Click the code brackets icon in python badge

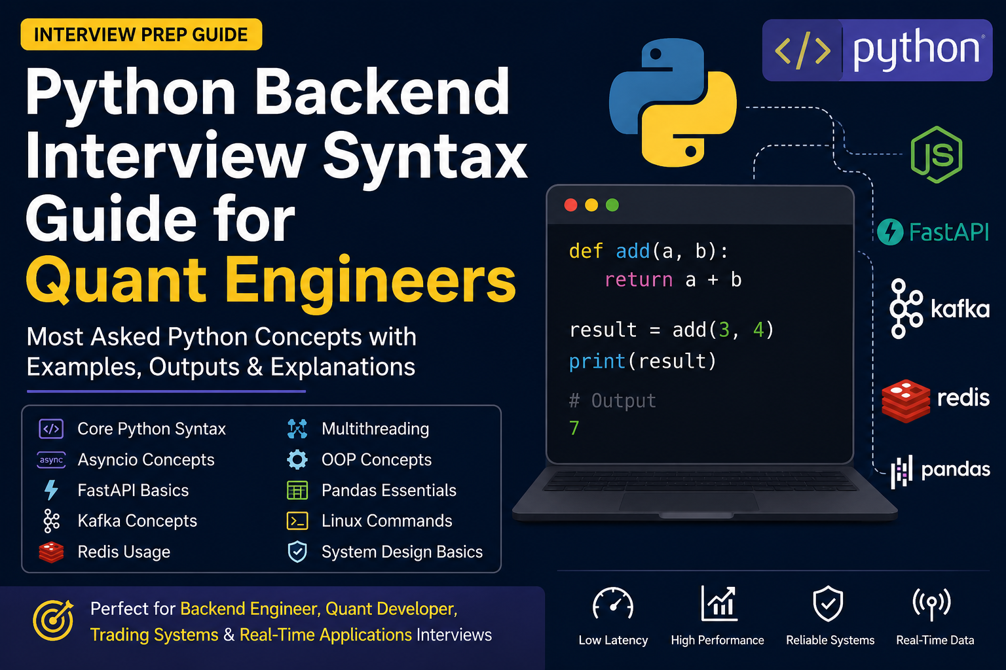point(802,50)
